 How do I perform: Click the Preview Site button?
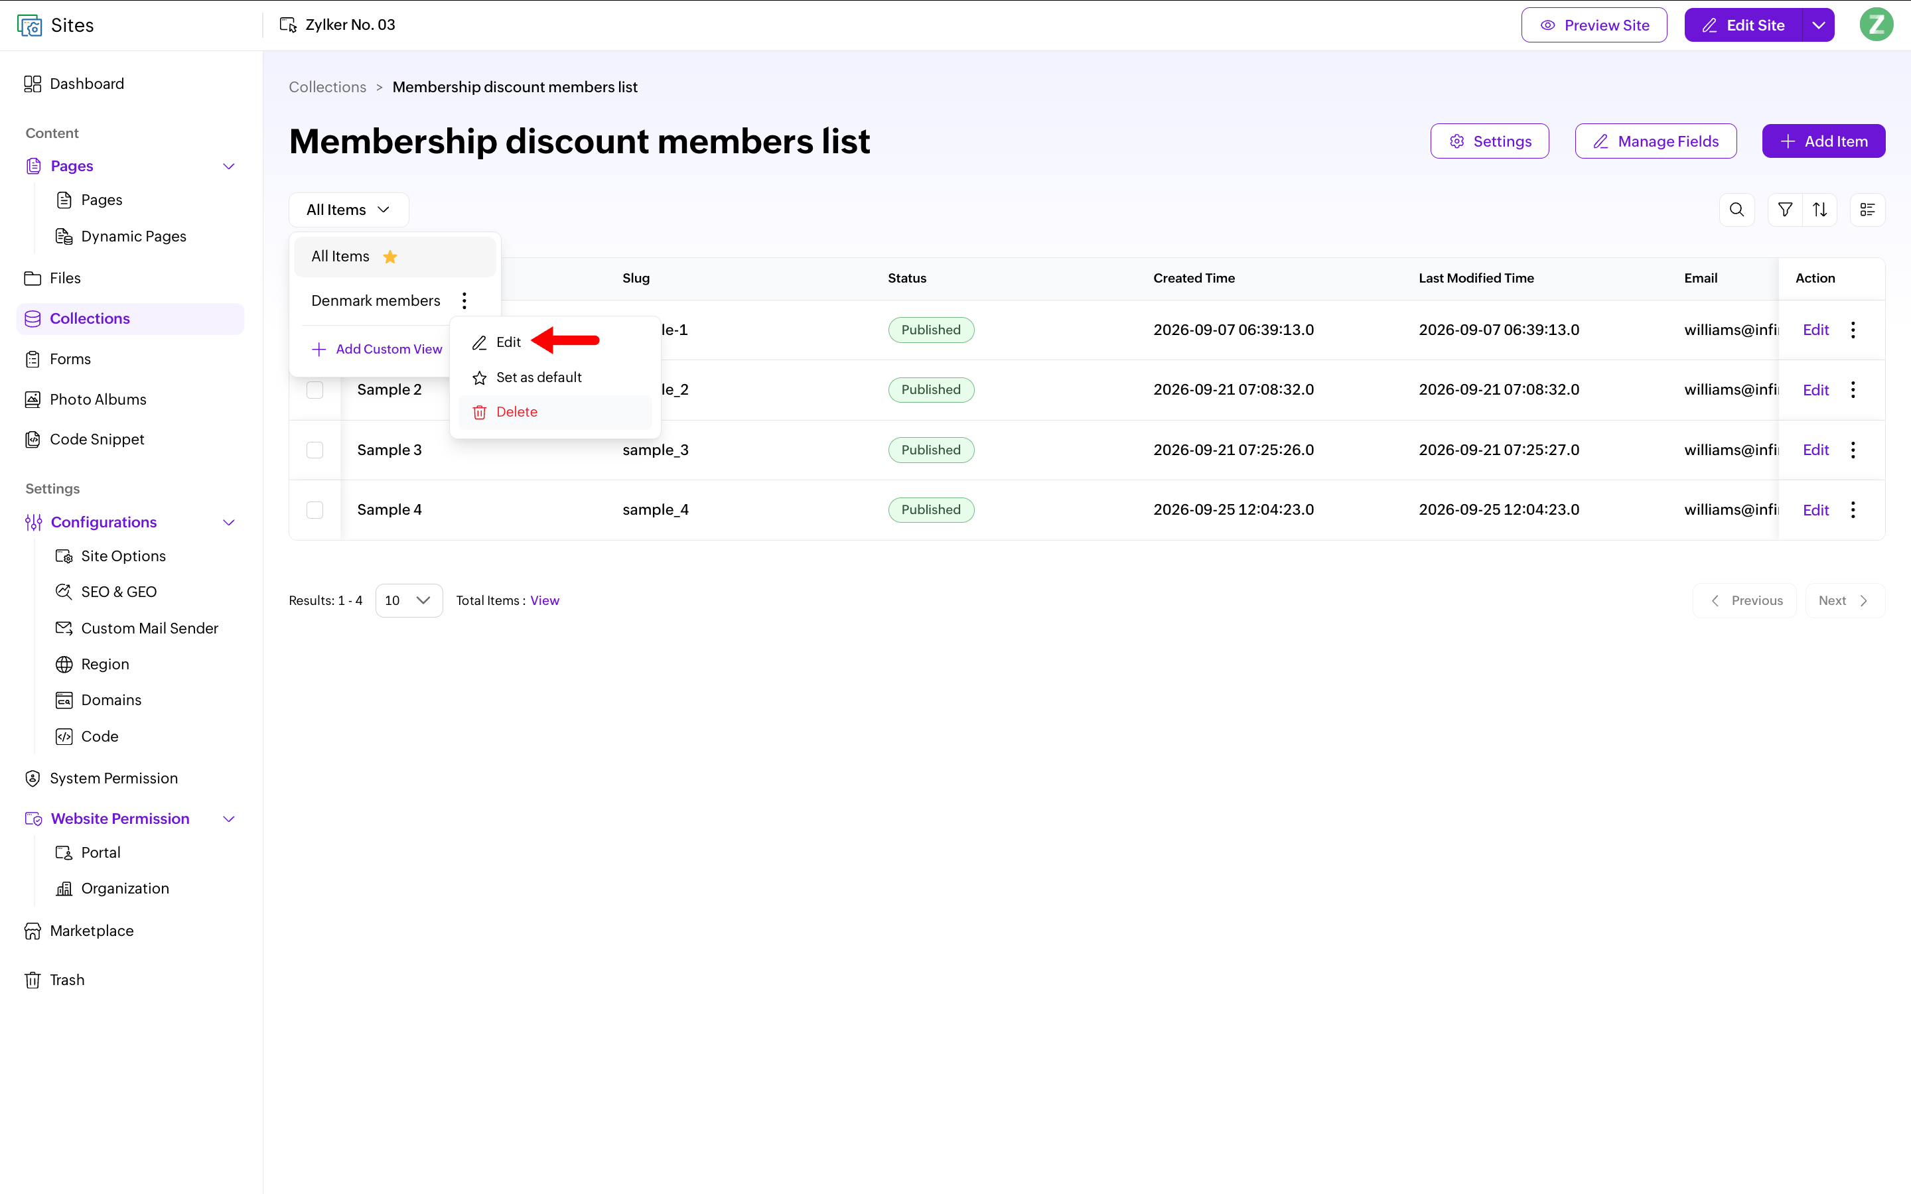tap(1594, 25)
